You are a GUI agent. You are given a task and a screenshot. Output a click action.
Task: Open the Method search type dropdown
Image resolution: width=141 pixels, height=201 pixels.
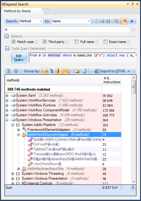41,21
